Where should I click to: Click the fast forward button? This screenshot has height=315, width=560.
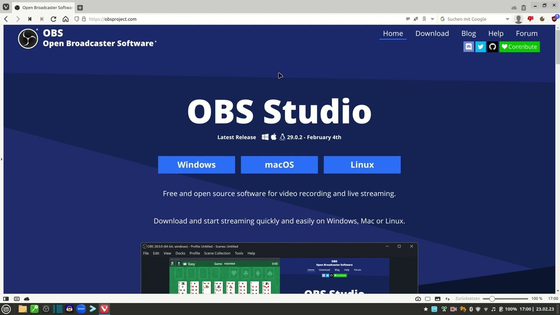[x=42, y=19]
